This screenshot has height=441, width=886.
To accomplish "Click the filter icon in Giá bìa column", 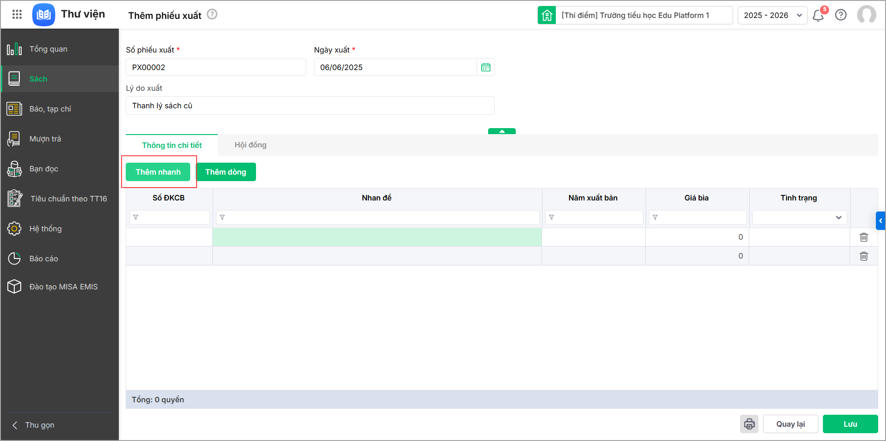I will point(655,218).
